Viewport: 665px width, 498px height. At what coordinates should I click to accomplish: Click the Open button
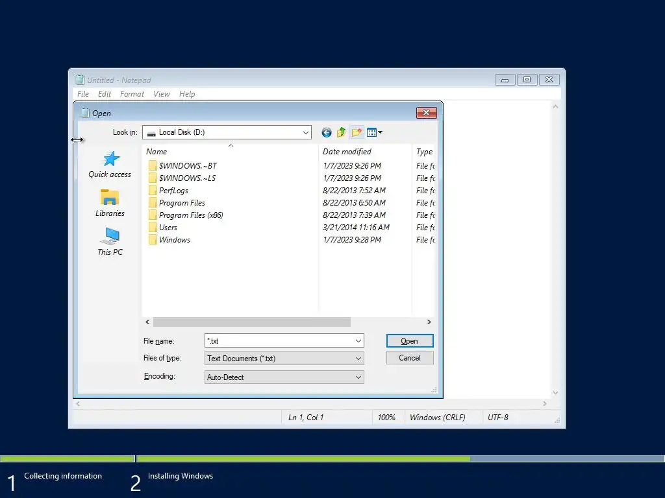(410, 341)
